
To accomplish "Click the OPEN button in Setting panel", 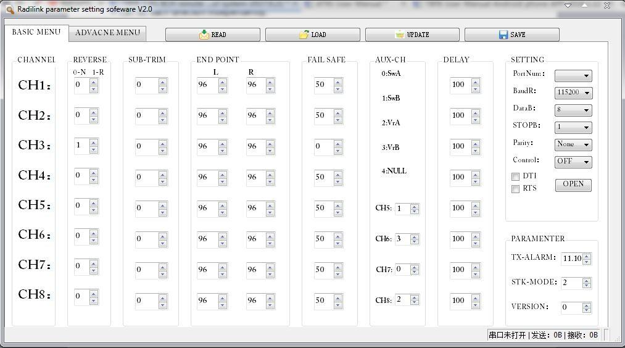I will click(x=573, y=184).
